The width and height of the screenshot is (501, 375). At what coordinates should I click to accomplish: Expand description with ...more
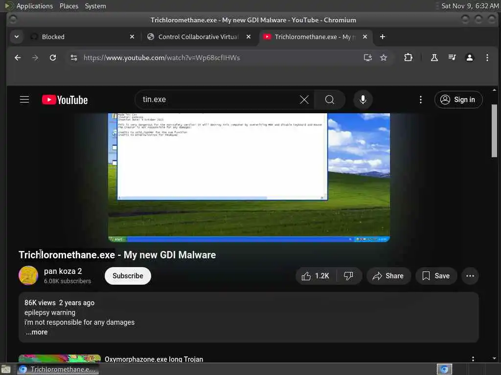coord(37,332)
